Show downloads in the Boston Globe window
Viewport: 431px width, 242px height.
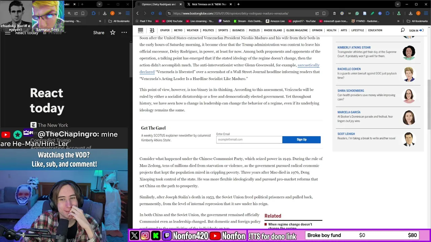coord(410,13)
